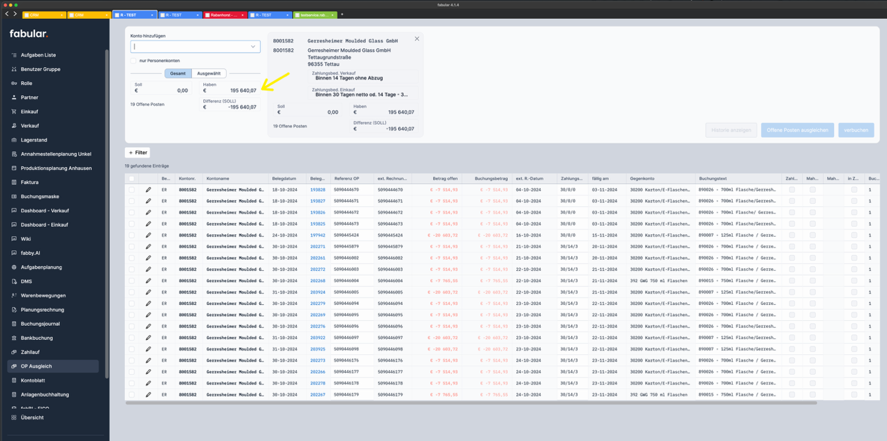Close the Gerresheimer Moulded Glass account card
Image resolution: width=887 pixels, height=441 pixels.
417,39
